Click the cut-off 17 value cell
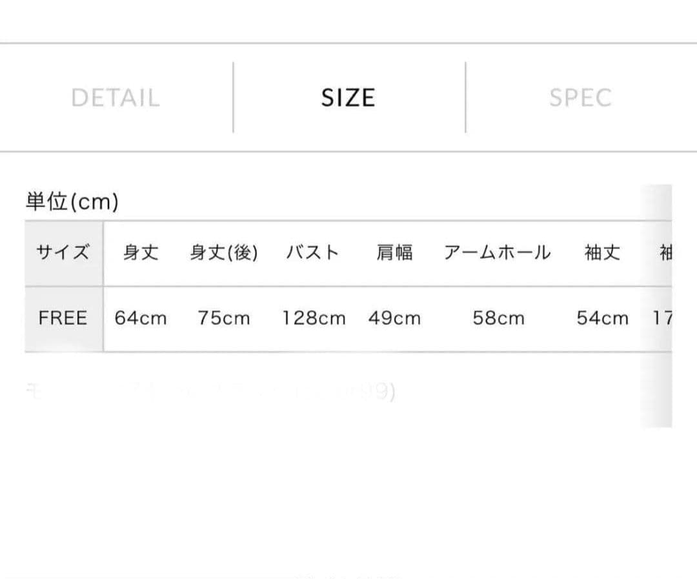 [x=662, y=318]
